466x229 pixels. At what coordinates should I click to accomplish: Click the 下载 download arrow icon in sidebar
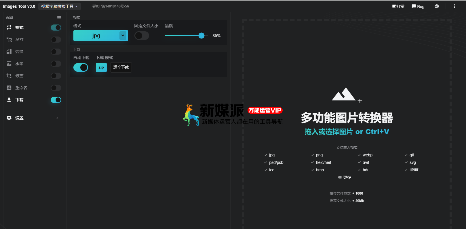tap(9, 100)
